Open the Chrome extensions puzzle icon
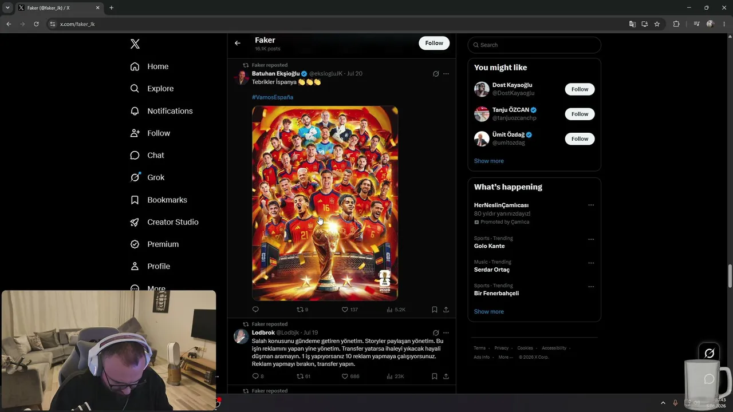The image size is (733, 412). click(x=676, y=24)
